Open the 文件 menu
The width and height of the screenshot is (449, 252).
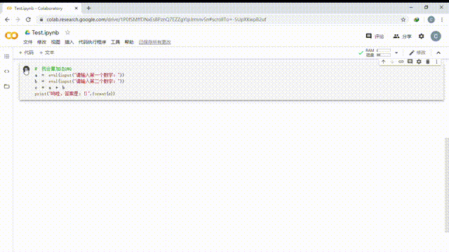click(x=28, y=42)
